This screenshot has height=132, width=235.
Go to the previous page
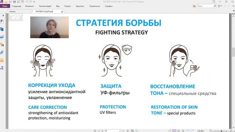[x=99, y=131]
